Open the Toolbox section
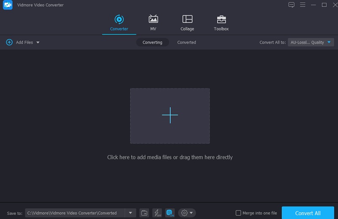 221,22
